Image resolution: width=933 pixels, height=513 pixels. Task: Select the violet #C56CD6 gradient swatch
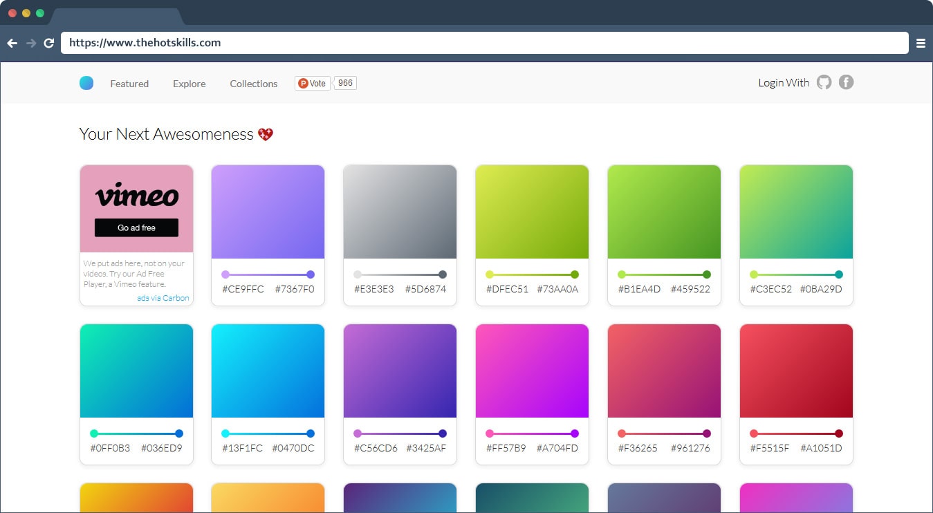400,371
